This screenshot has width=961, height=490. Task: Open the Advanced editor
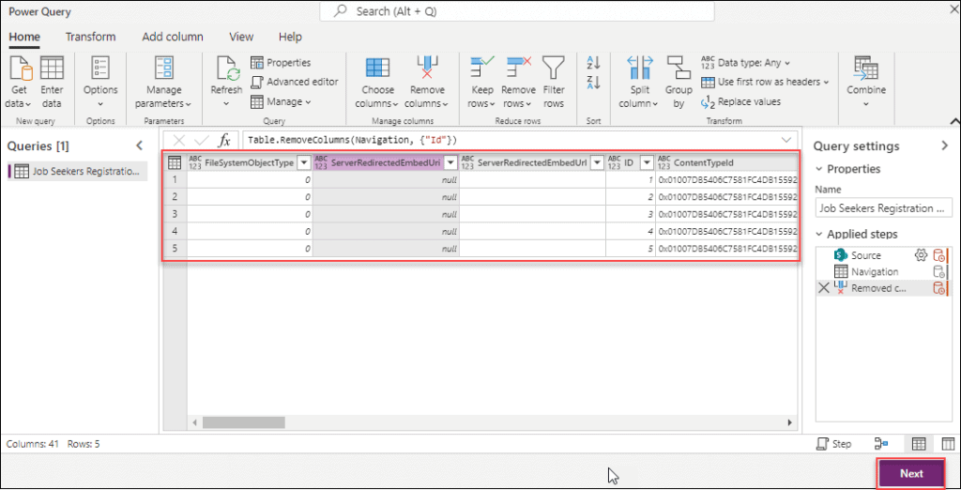295,82
